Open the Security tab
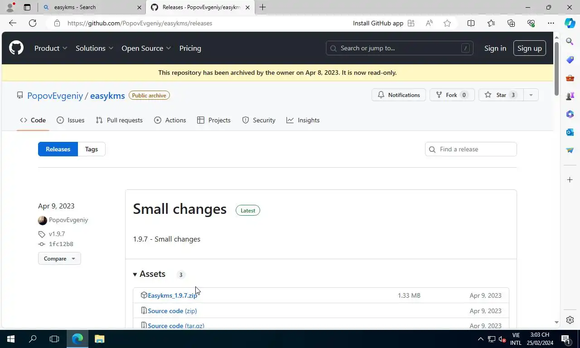This screenshot has height=348, width=580. (x=259, y=120)
